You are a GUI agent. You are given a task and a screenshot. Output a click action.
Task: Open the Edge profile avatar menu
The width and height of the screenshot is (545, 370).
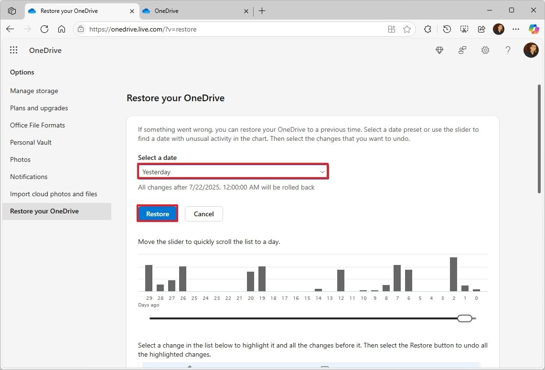(x=499, y=29)
